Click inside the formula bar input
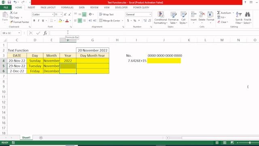The width and height of the screenshot is (259, 146). click(x=154, y=33)
